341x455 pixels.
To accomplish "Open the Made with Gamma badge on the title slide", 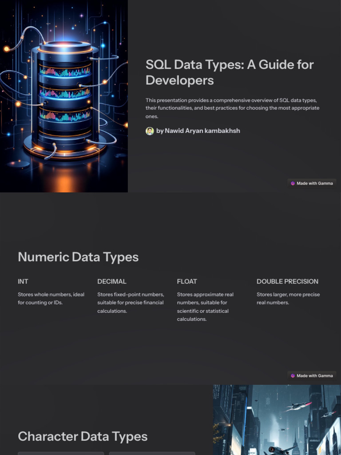I will point(312,183).
